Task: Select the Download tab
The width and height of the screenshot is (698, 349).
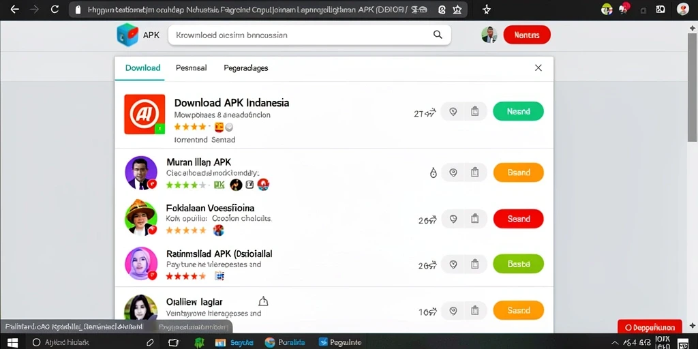Action: [x=142, y=68]
